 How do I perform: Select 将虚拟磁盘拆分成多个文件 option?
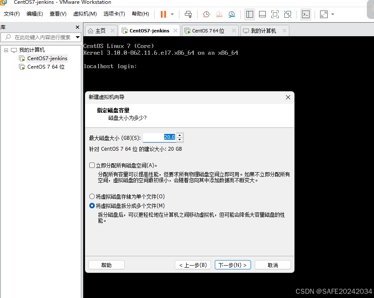(92, 206)
